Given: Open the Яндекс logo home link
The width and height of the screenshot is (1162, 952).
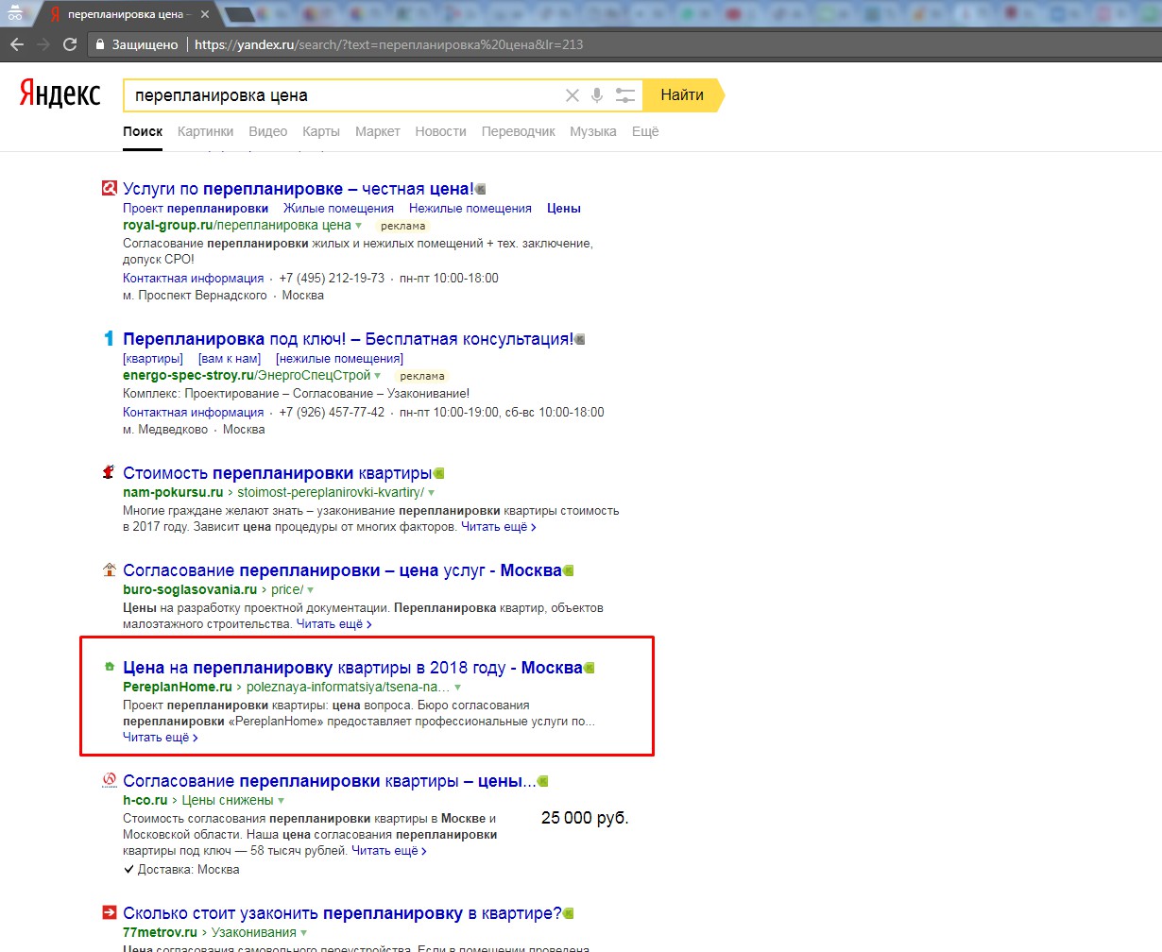Looking at the screenshot, I should 60,94.
